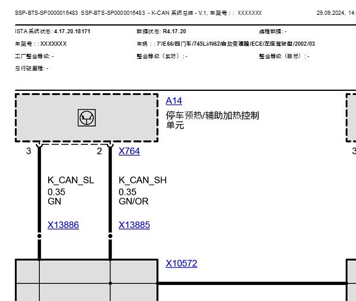
Task: Open the A14 component link
Action: click(174, 101)
